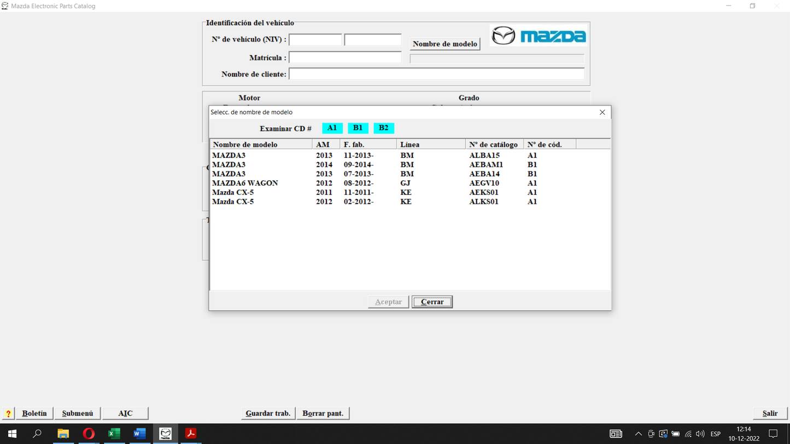Click Guardar trab. button
Image resolution: width=790 pixels, height=444 pixels.
(x=268, y=413)
